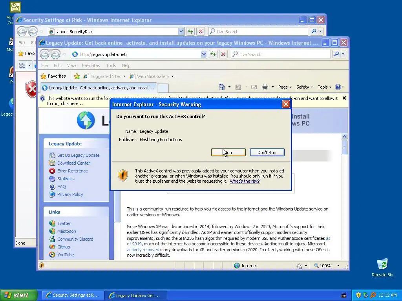Click the Read Mail icon
Image resolution: width=402 pixels, height=301 pixels.
(x=254, y=87)
